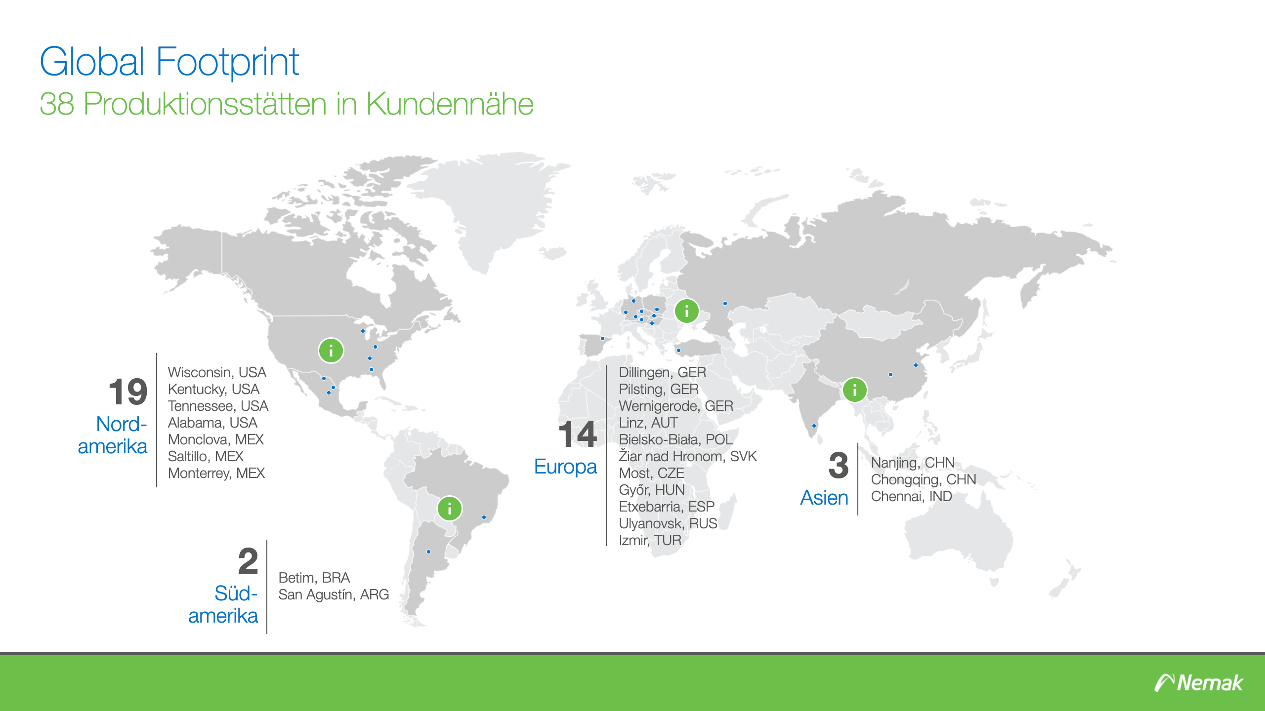Click 'Linz, AUT' location
Screen dimensions: 1265x711
pos(648,423)
